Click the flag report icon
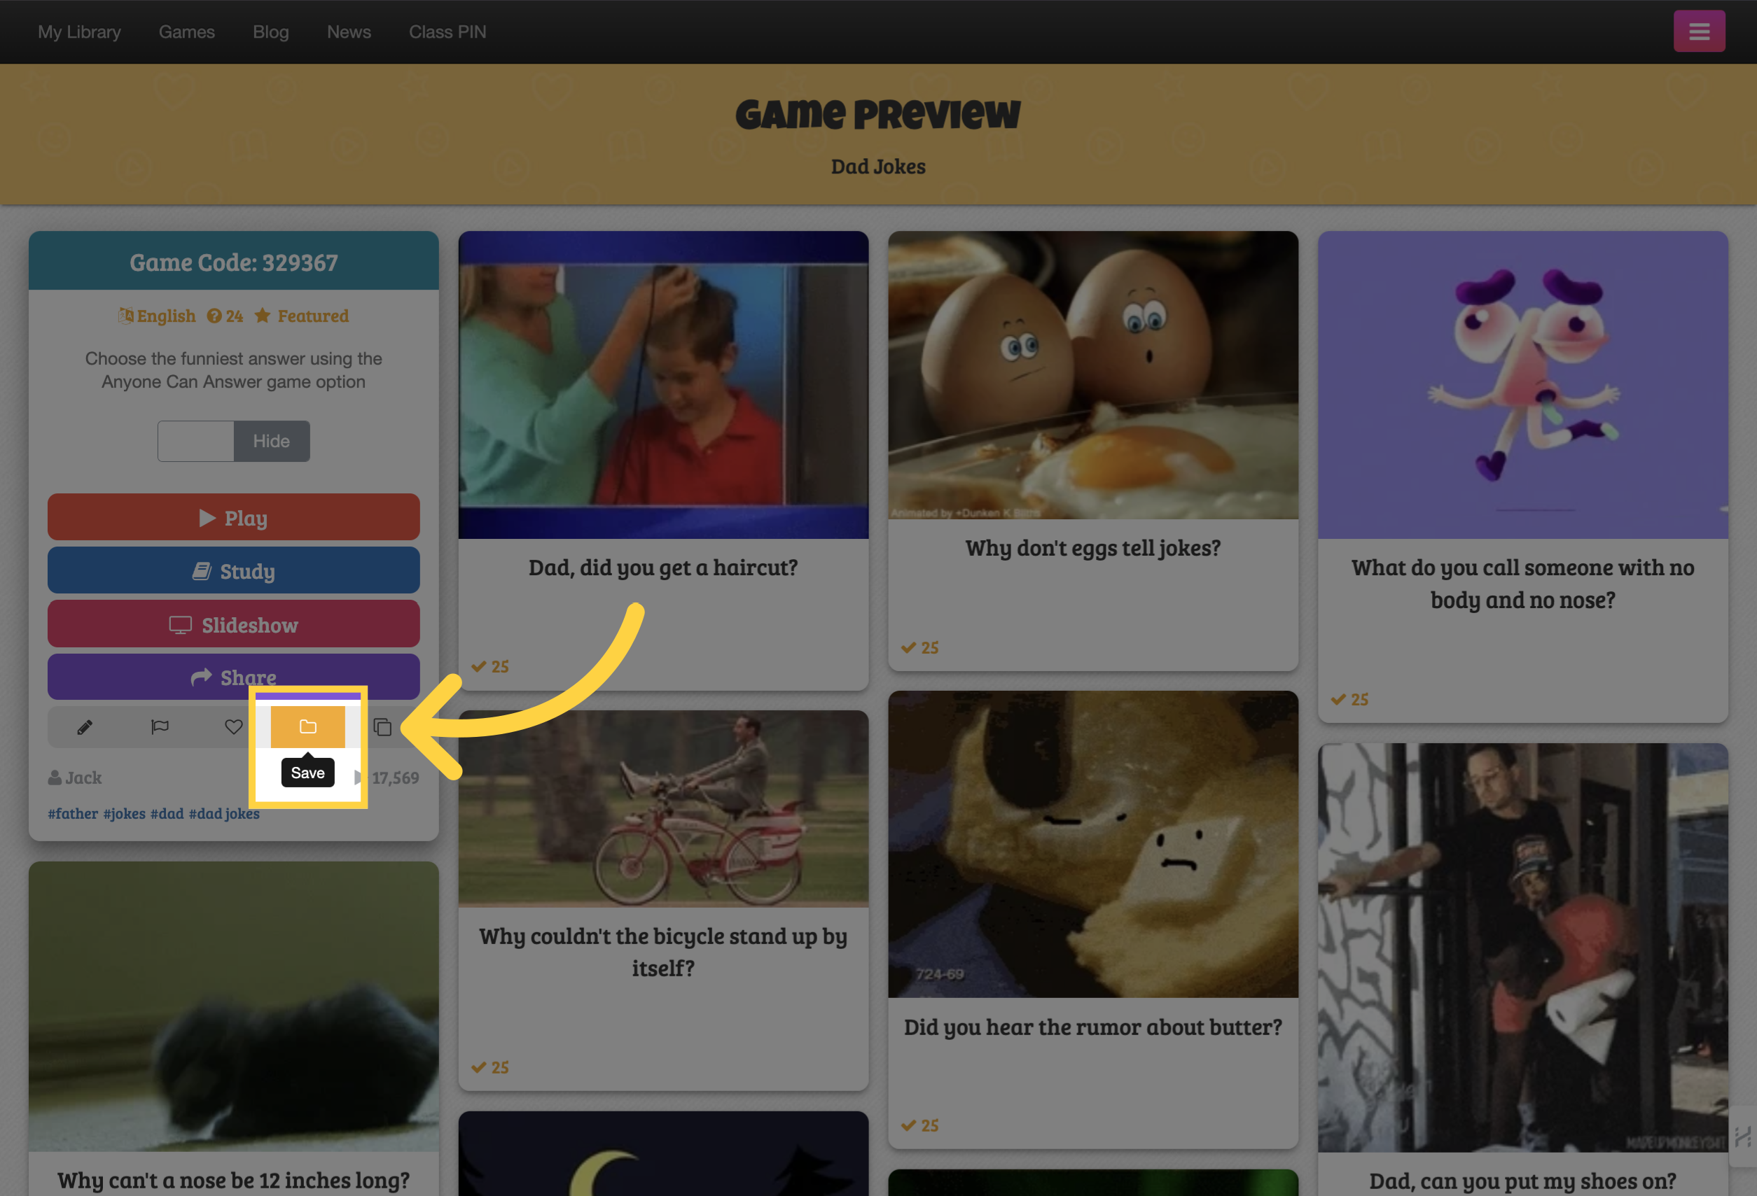1757x1196 pixels. [160, 727]
